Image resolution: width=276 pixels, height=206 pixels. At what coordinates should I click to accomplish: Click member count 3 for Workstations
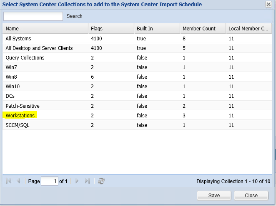pyautogui.click(x=184, y=115)
